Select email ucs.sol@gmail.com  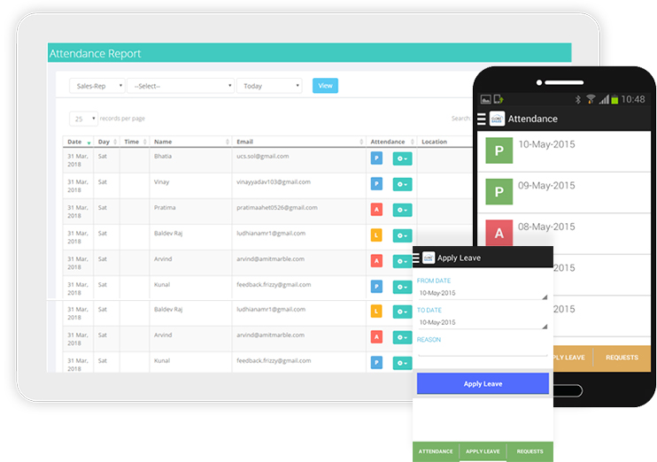pos(263,156)
